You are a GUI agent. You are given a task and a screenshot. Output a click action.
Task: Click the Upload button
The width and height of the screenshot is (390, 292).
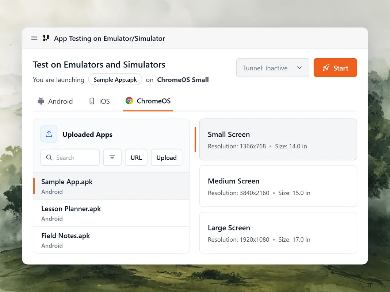167,157
